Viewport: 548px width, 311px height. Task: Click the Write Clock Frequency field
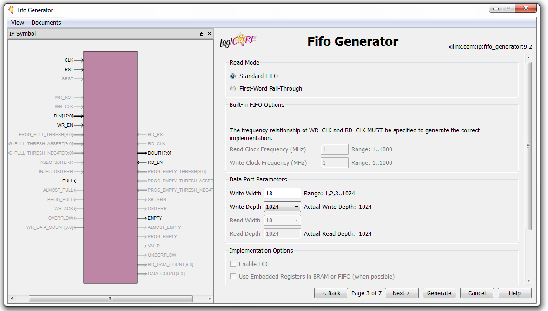pos(335,162)
